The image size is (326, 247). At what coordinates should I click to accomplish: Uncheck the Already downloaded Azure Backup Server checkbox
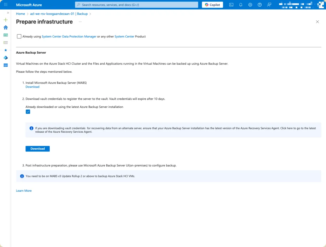tap(28, 112)
